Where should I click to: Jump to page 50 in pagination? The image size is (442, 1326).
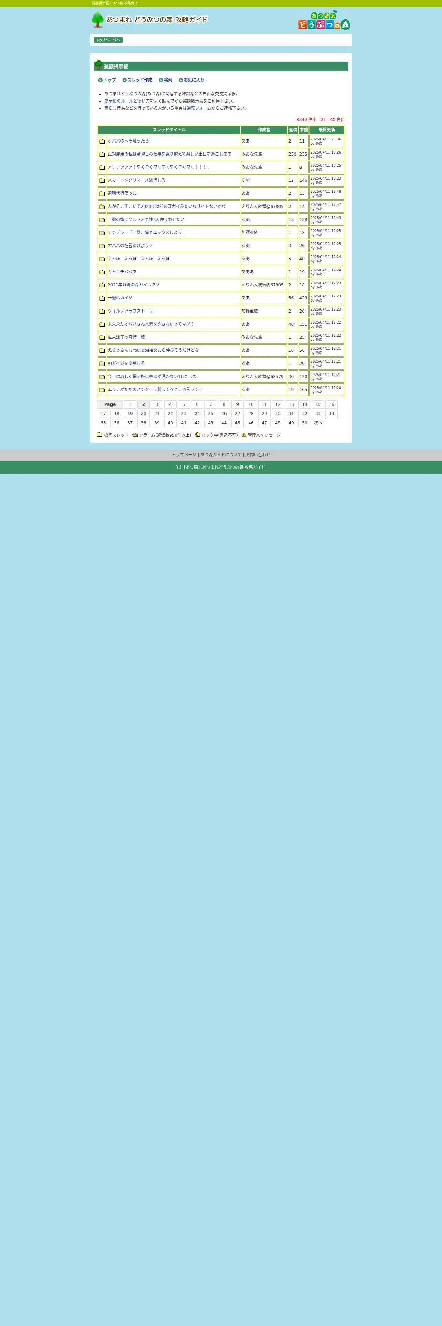click(305, 423)
